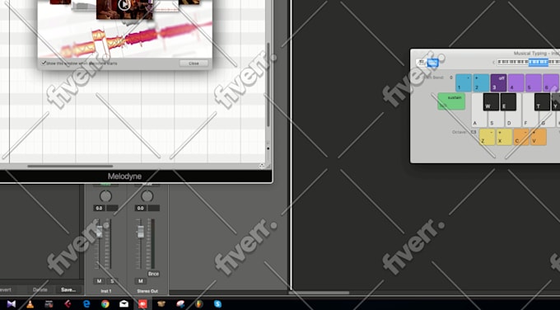Click the taskbar icon right of VLC
Viewport: 560px width, 310px height.
(49, 304)
